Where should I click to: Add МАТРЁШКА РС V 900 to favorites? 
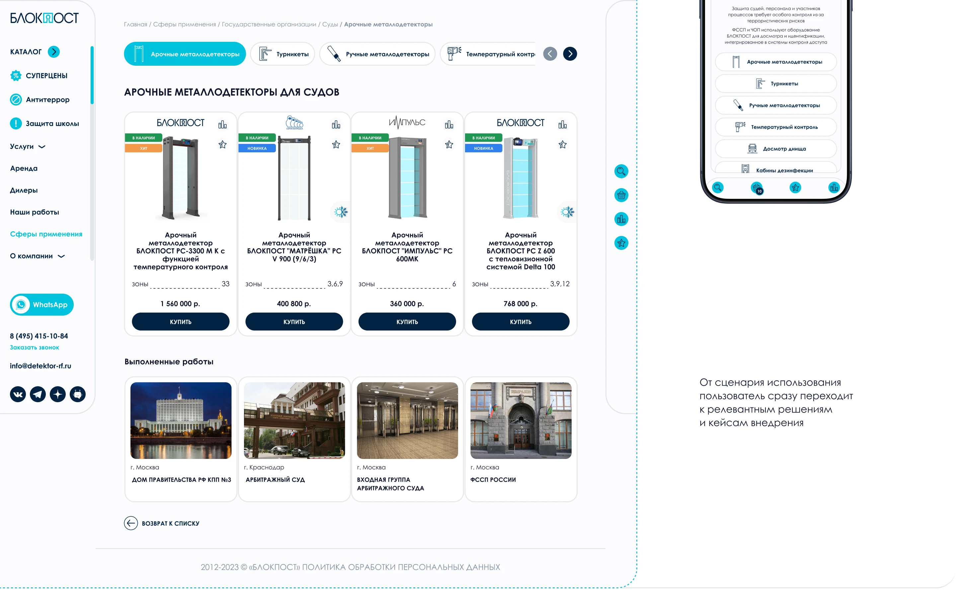click(336, 145)
